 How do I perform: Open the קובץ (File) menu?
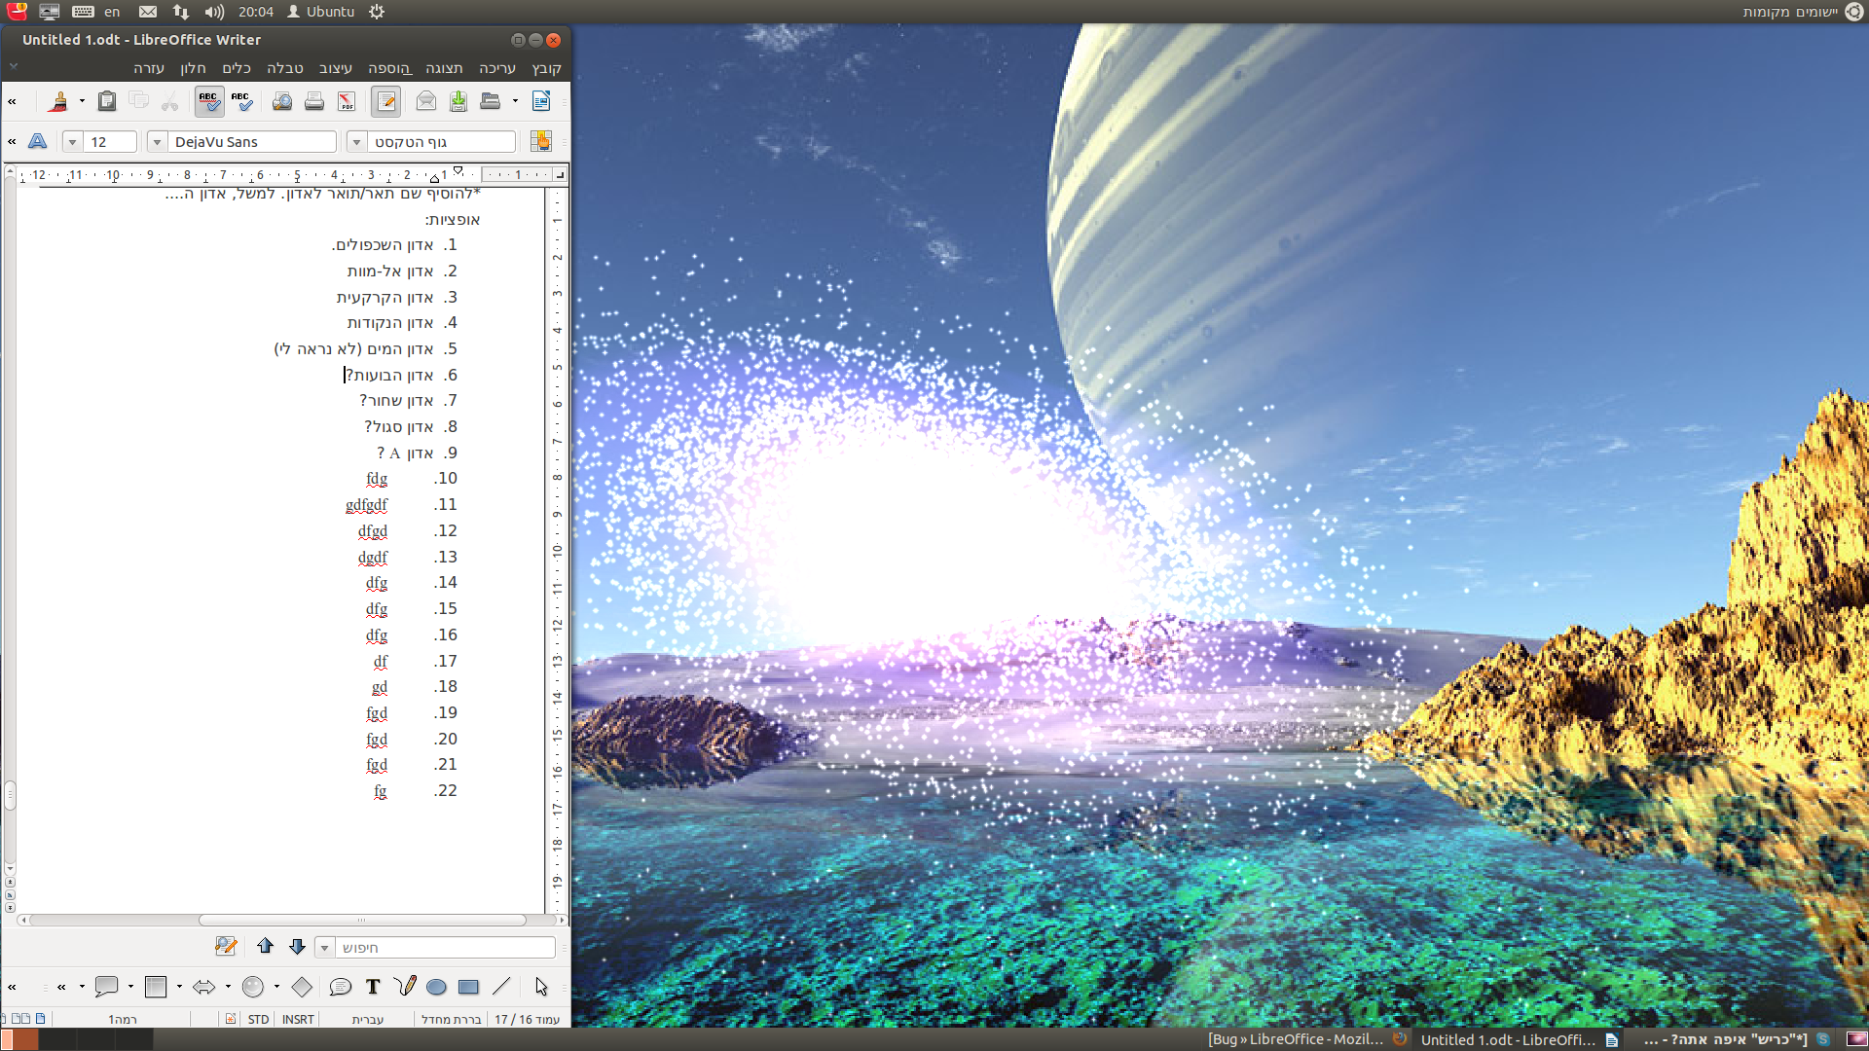point(546,68)
